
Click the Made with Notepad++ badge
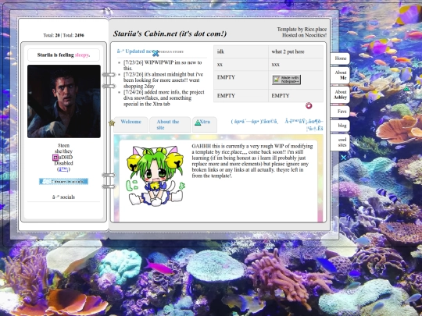pyautogui.click(x=286, y=80)
